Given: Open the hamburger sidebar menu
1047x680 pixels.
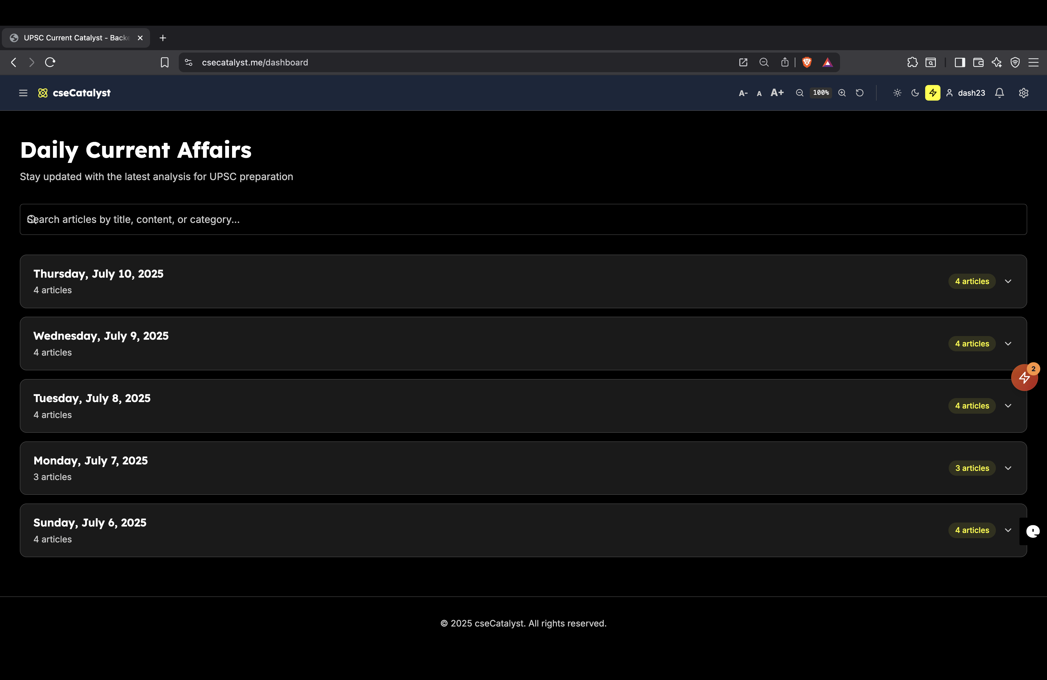Looking at the screenshot, I should tap(23, 93).
